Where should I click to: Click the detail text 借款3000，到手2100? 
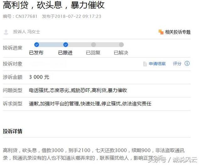click(66, 150)
